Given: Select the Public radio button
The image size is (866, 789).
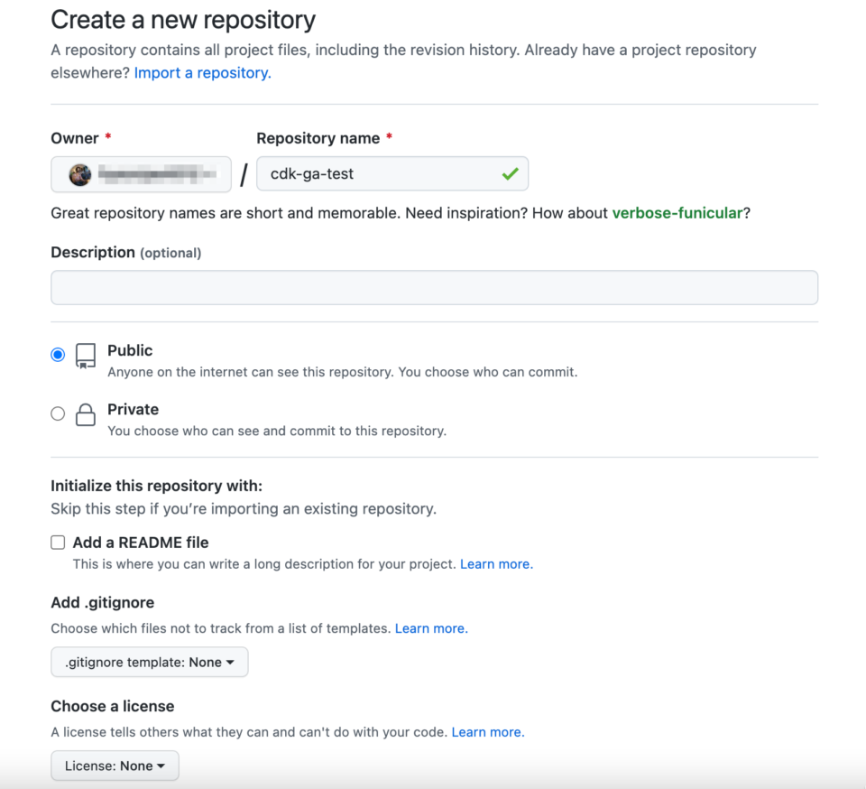Looking at the screenshot, I should (x=58, y=354).
